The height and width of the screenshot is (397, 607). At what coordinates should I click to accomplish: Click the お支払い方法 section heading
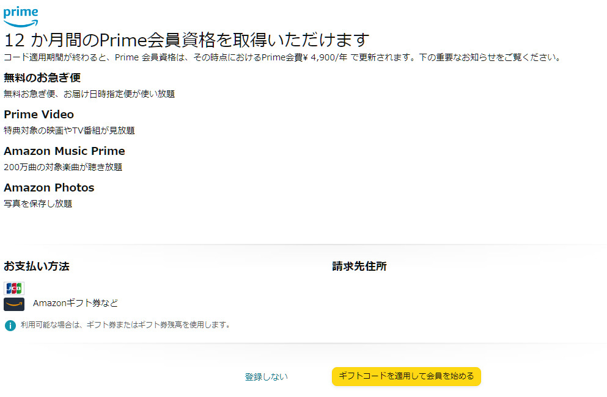tap(37, 266)
